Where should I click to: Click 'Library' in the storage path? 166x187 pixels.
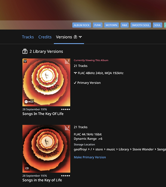tap(124, 149)
